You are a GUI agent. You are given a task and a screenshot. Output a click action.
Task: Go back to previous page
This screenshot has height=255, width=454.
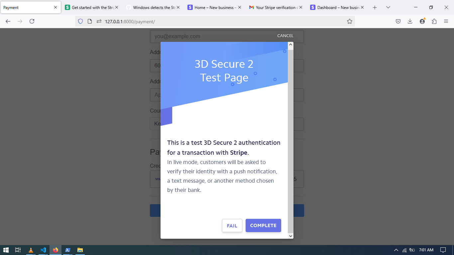[x=8, y=21]
